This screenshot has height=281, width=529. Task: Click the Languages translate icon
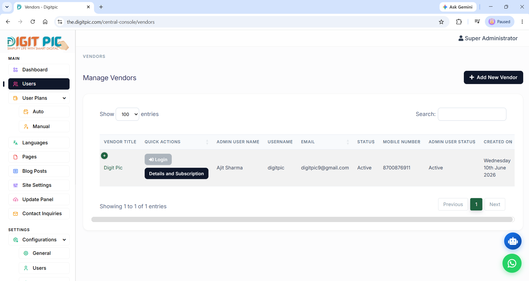click(x=15, y=143)
